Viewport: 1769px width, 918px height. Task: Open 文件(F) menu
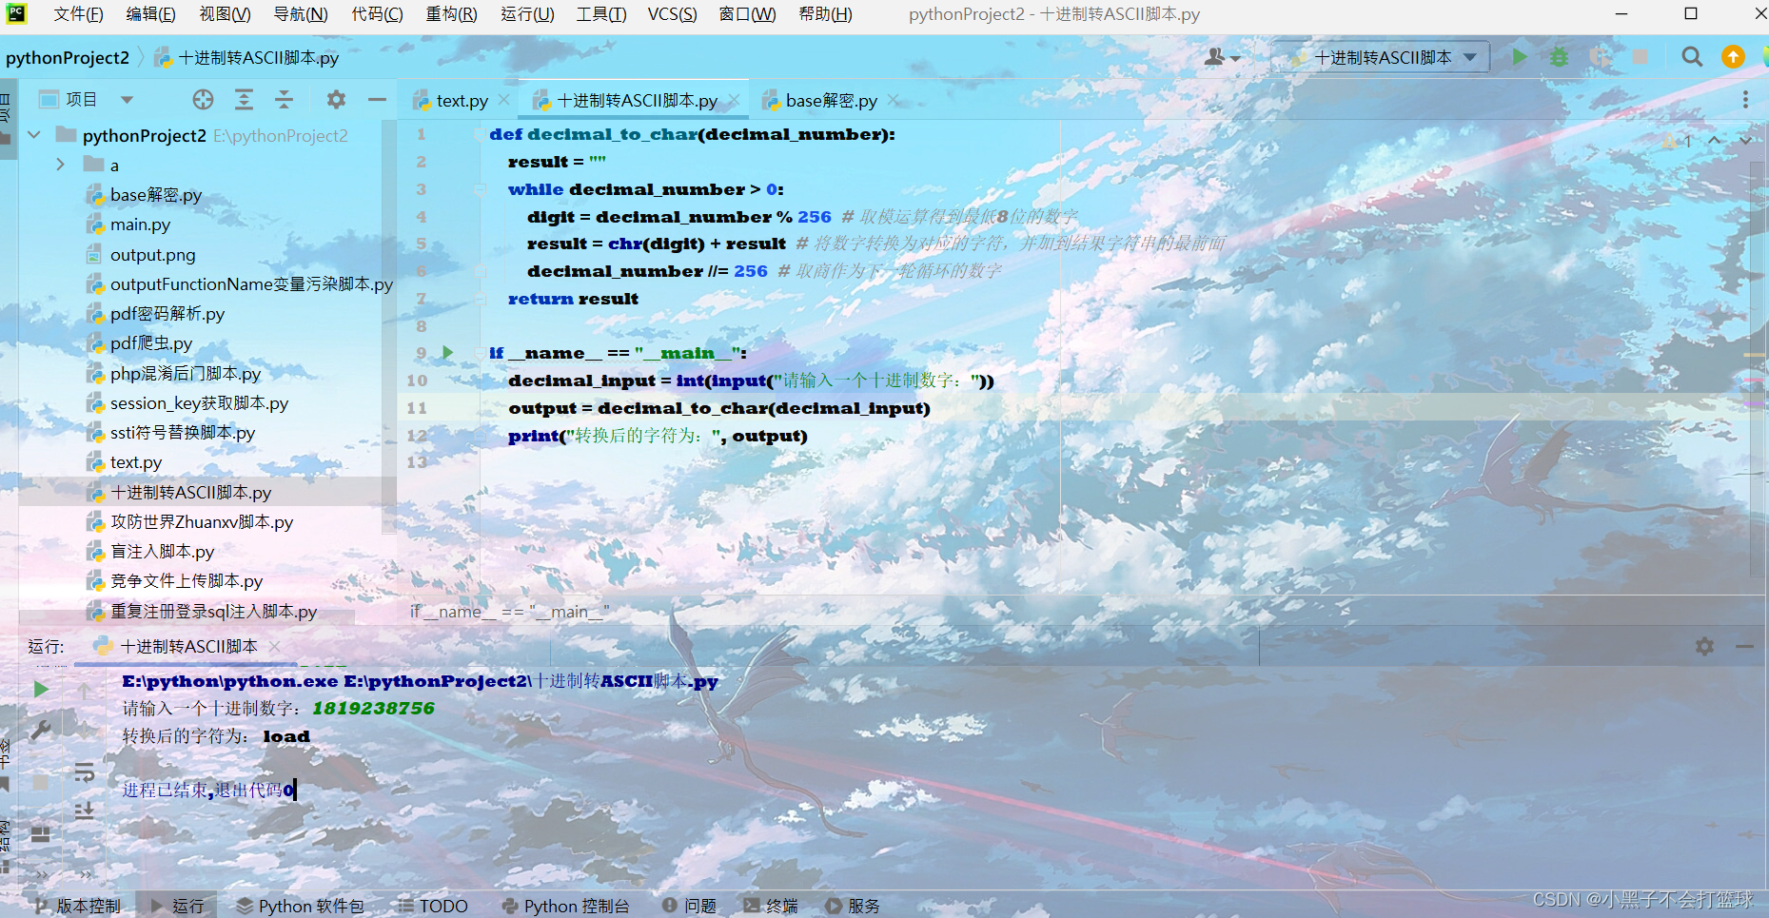78,14
